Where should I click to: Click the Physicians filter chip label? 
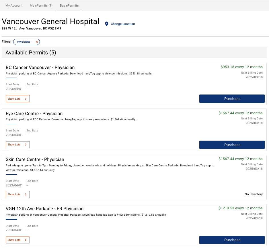[x=24, y=42]
